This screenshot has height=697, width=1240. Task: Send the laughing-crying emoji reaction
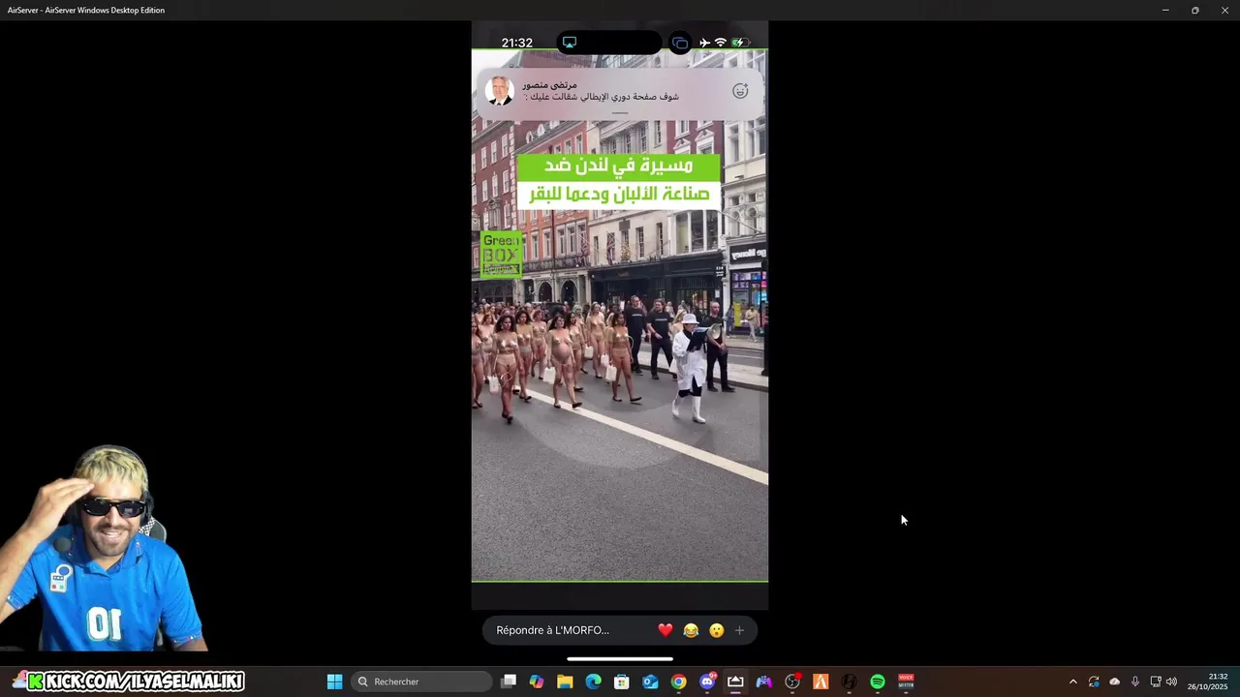pos(691,630)
